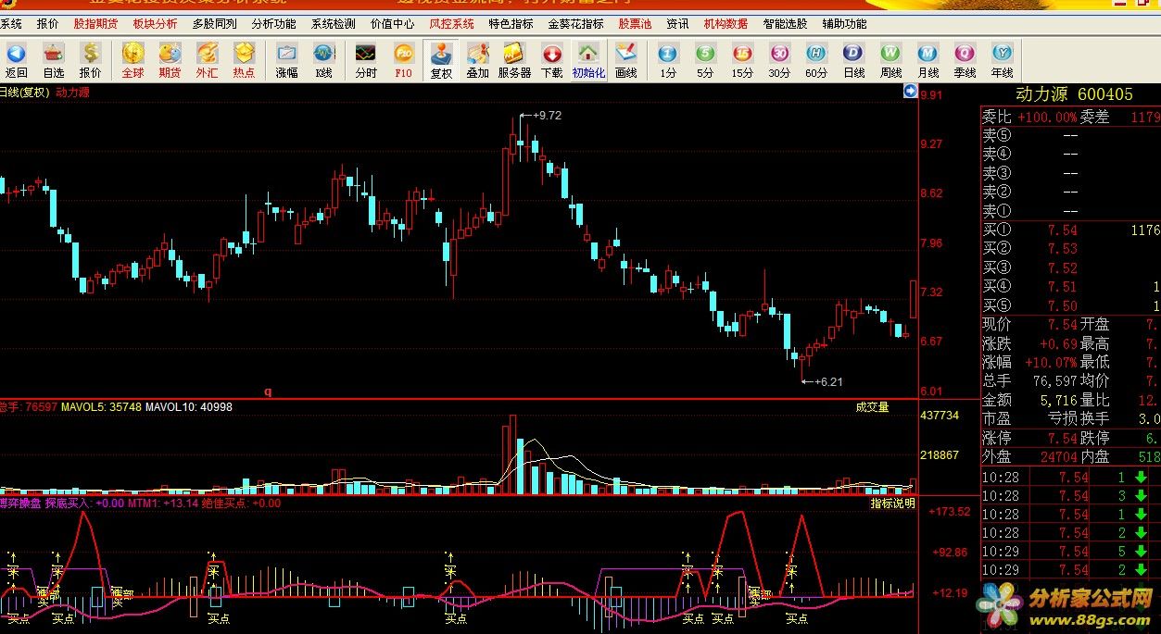1161x634 pixels.
Task: Open the 风控系统 menu
Action: pyautogui.click(x=451, y=24)
